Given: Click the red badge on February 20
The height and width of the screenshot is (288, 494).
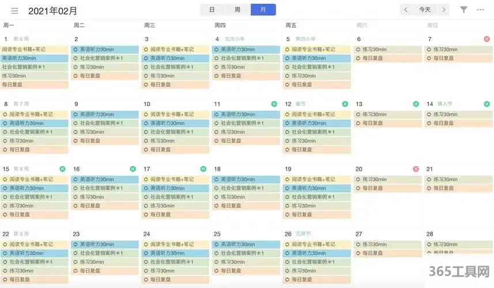Looking at the screenshot, I should (x=416, y=169).
